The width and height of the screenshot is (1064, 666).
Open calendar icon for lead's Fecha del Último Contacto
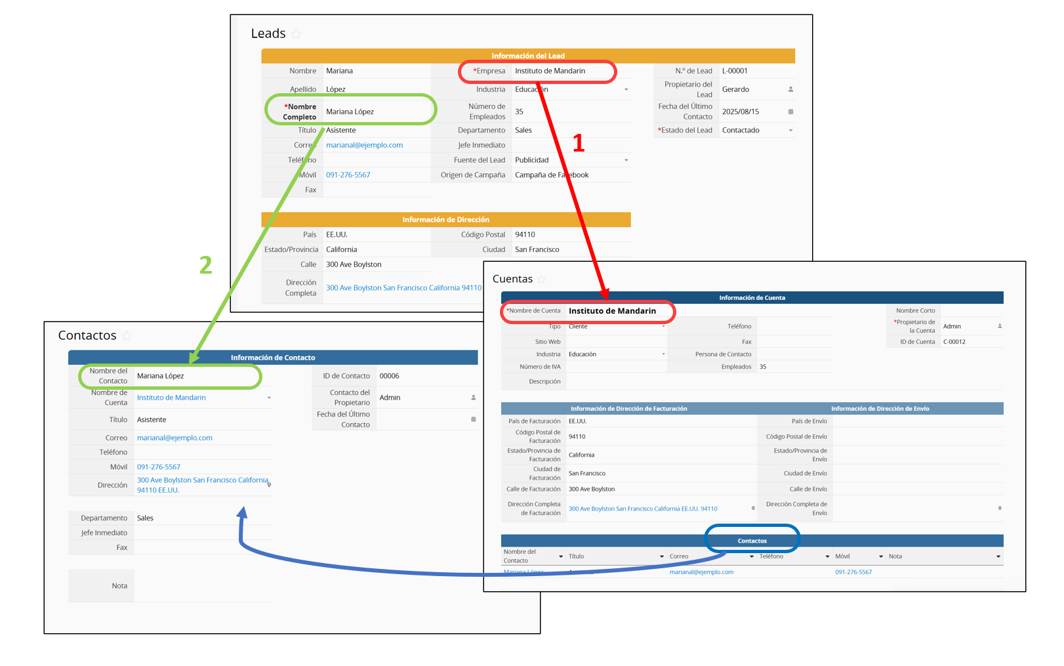[790, 112]
